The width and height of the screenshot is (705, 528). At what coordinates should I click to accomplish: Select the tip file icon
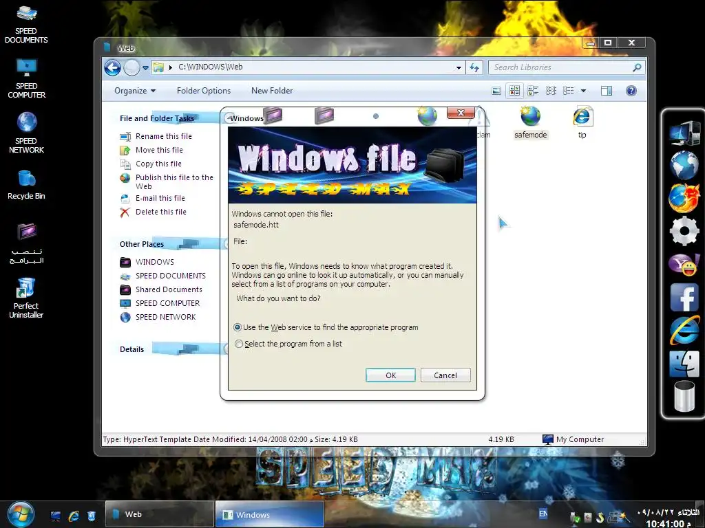click(582, 115)
